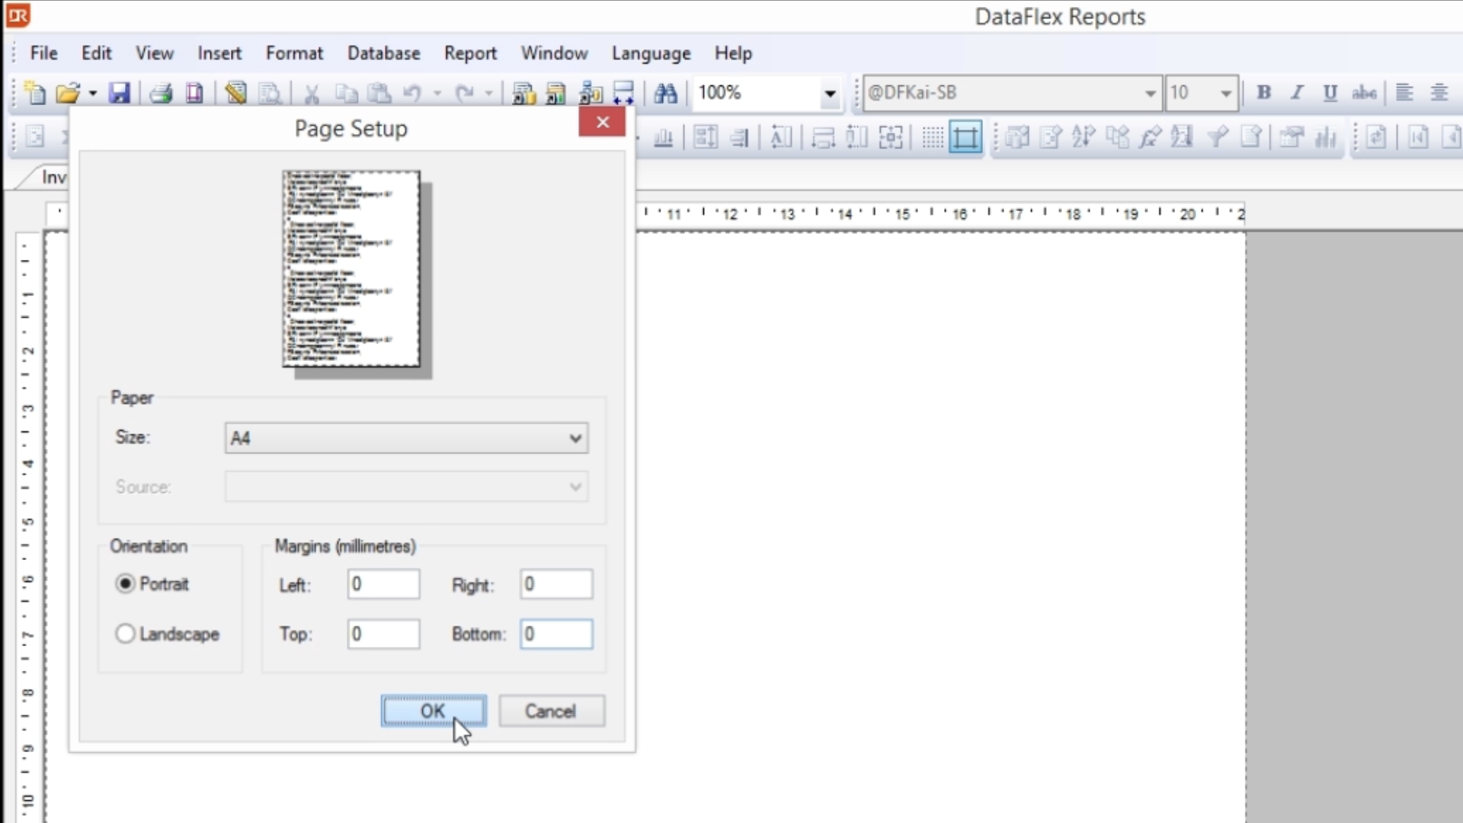
Task: Click the Underline formatting icon
Action: [1330, 93]
